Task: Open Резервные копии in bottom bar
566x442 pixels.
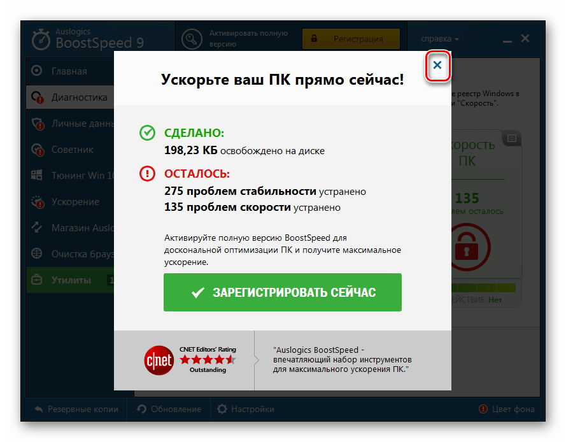Action: coord(76,409)
